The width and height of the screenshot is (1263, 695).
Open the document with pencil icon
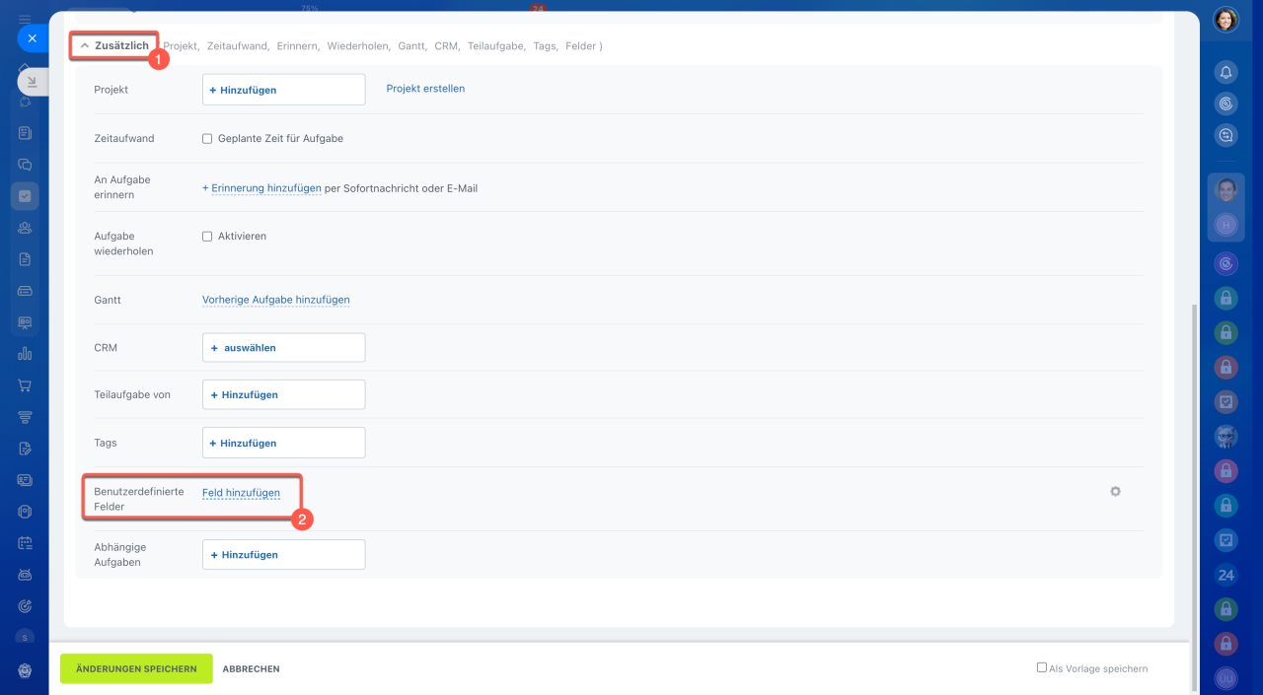tap(25, 449)
